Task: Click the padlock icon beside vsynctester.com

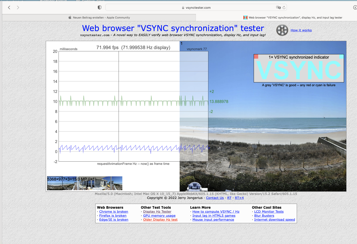Action: 183,8
